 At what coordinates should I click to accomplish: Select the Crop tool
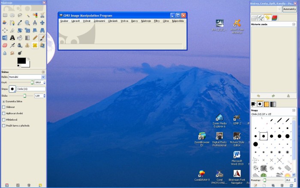12,30
